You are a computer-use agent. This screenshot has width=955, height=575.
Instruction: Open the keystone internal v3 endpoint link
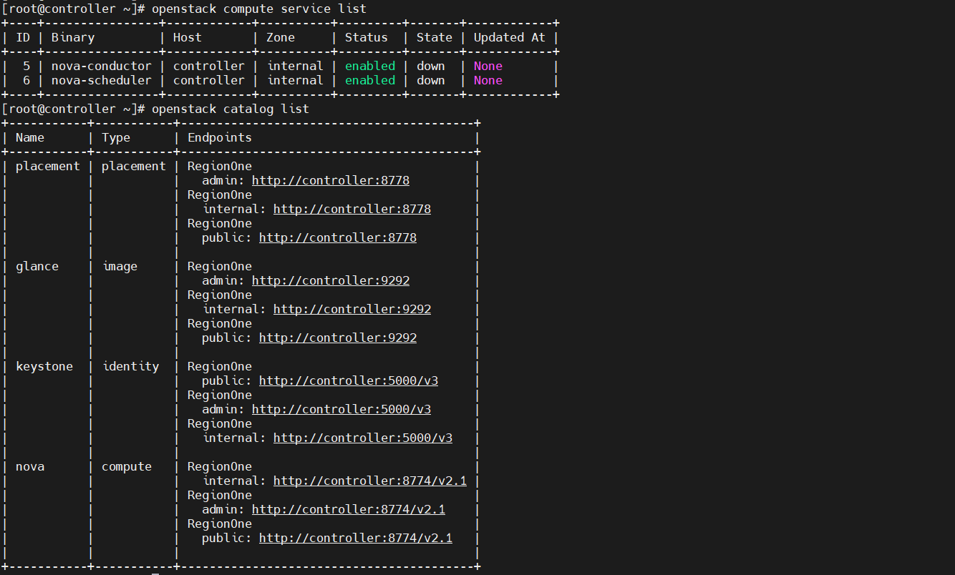point(362,438)
